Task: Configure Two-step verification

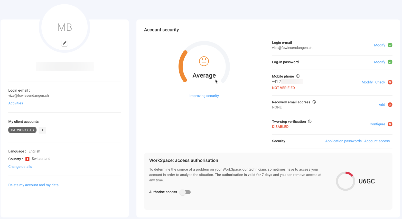Action: [x=377, y=124]
